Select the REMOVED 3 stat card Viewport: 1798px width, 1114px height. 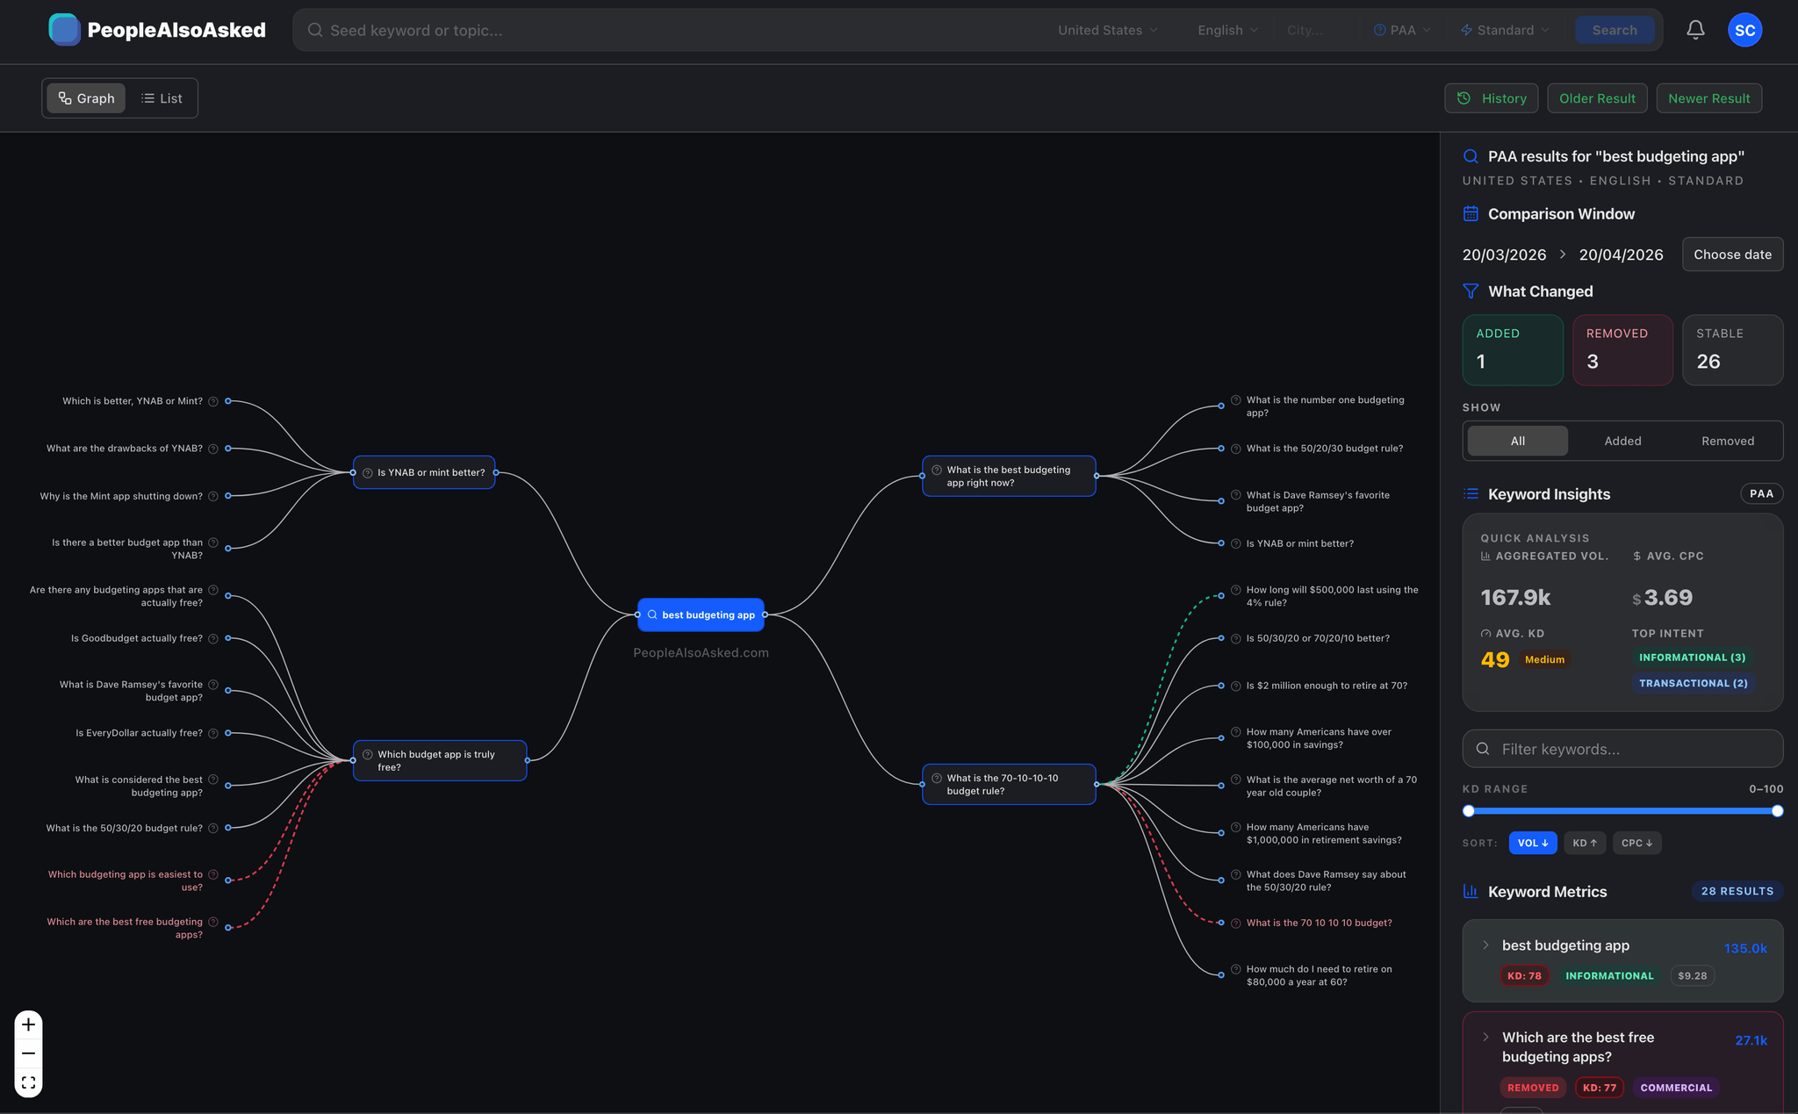1622,349
